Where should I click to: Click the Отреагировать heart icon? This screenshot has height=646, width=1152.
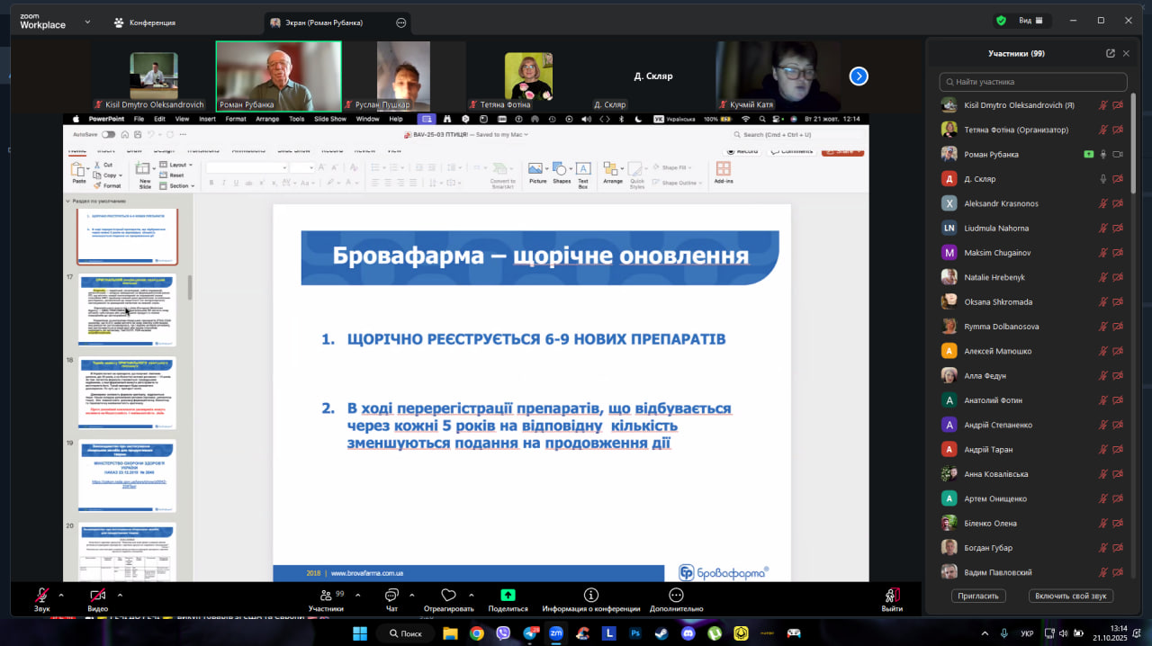click(448, 596)
